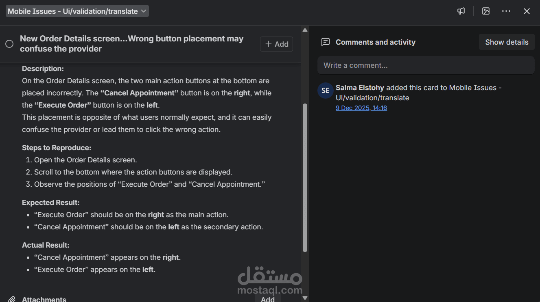This screenshot has width=540, height=302.
Task: Focus the Write a comment field
Action: [x=426, y=65]
